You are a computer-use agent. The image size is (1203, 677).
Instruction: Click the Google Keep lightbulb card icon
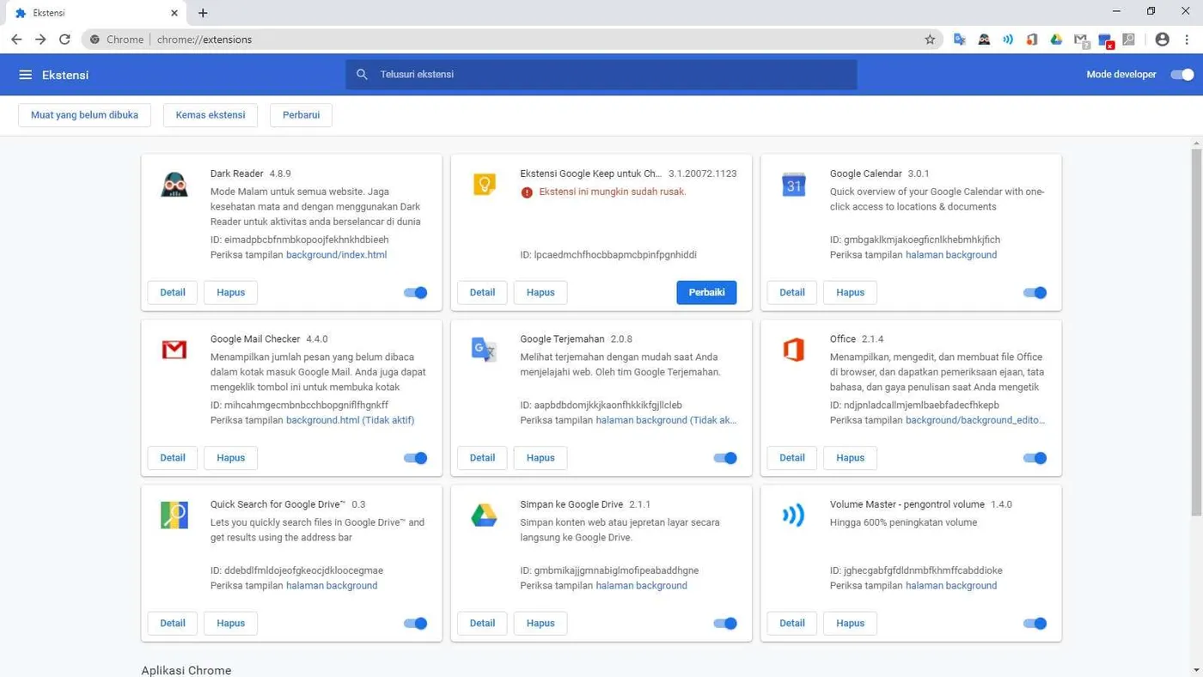[x=485, y=185]
